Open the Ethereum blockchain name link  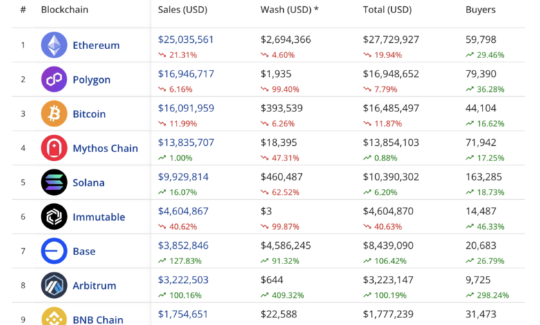pos(96,46)
